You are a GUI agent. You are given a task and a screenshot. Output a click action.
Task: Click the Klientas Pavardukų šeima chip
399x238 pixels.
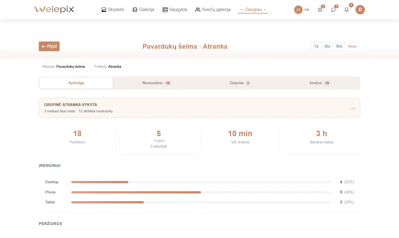(x=64, y=67)
